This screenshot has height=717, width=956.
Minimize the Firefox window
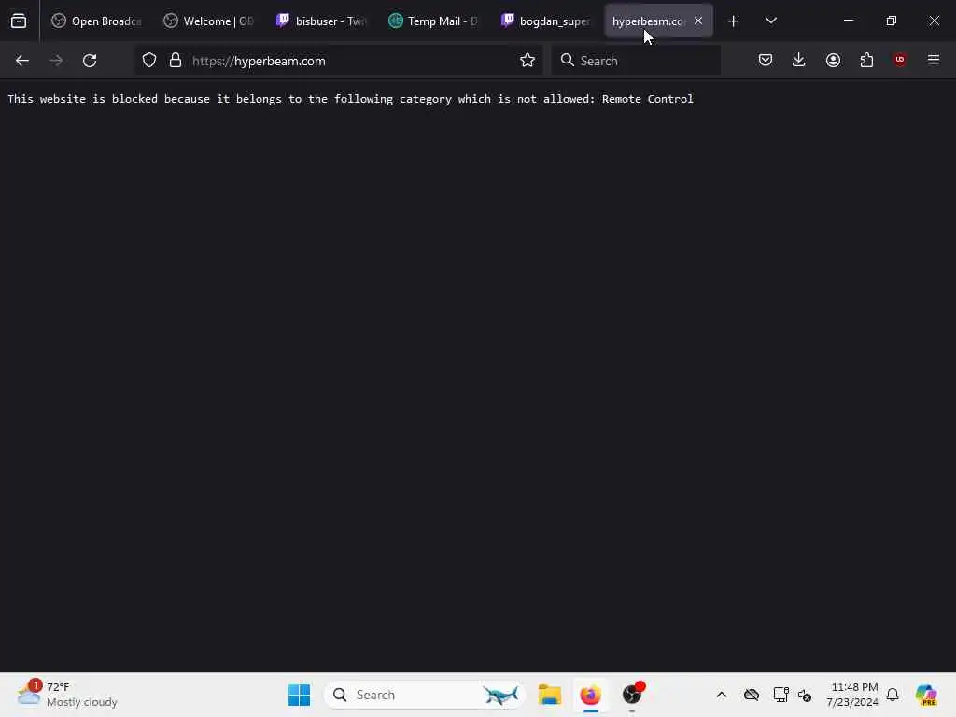[x=848, y=21]
